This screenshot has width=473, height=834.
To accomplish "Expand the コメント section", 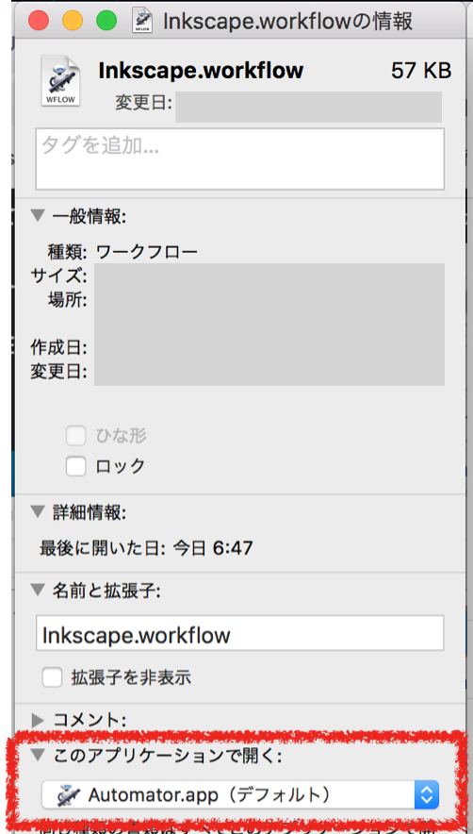I will (x=37, y=720).
